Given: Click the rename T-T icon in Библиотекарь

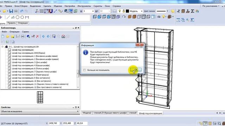Looking at the screenshot, I should pyautogui.click(x=33, y=36).
